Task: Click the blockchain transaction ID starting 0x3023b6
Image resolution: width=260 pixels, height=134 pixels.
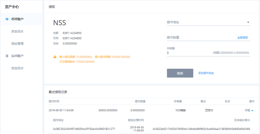Action: point(201,129)
